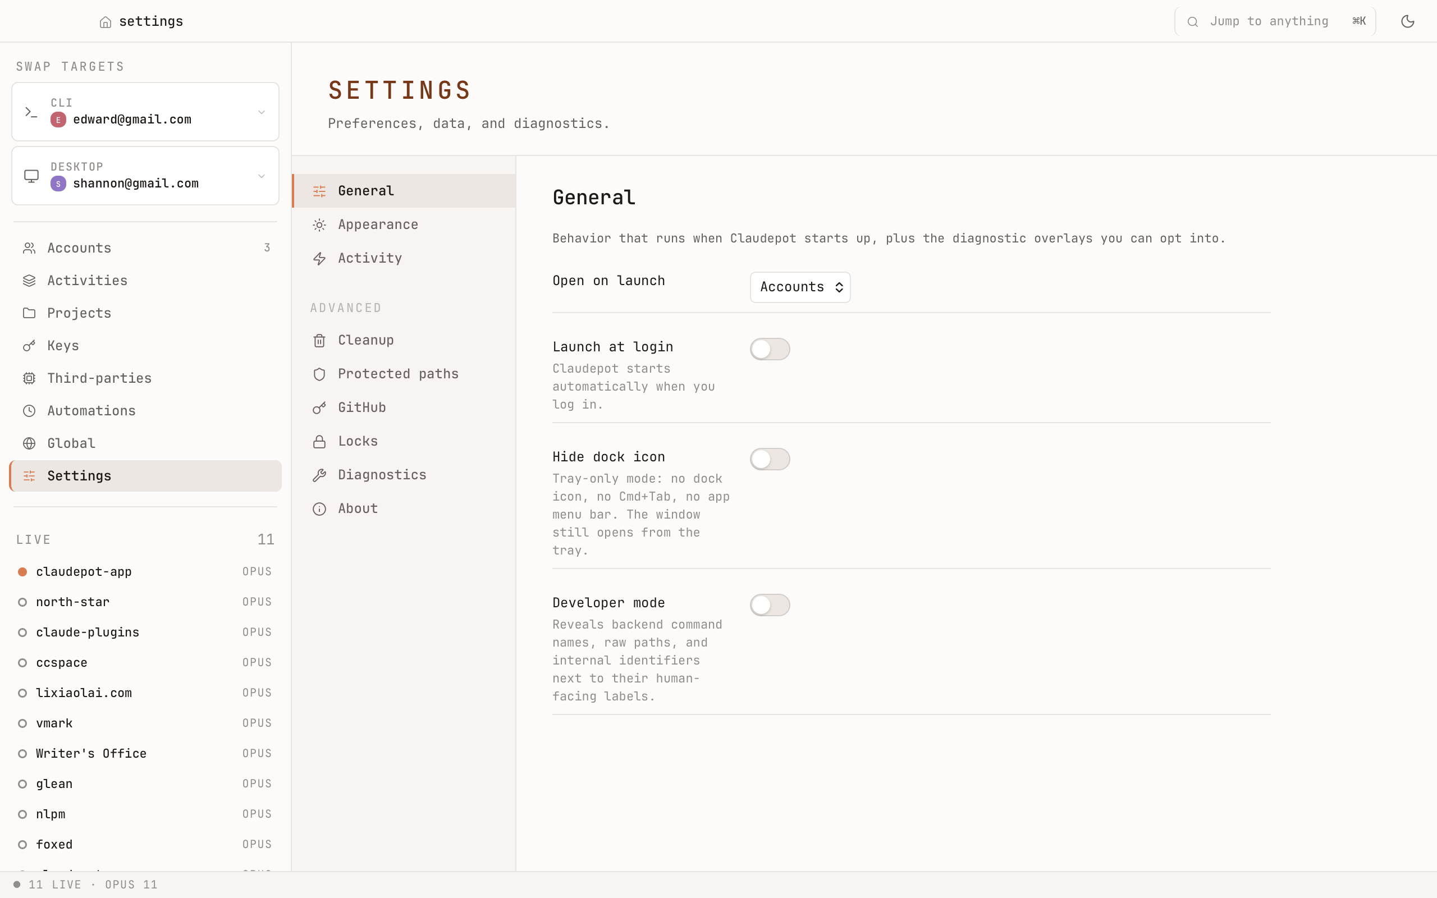
Task: Enable Developer mode
Action: (770, 604)
